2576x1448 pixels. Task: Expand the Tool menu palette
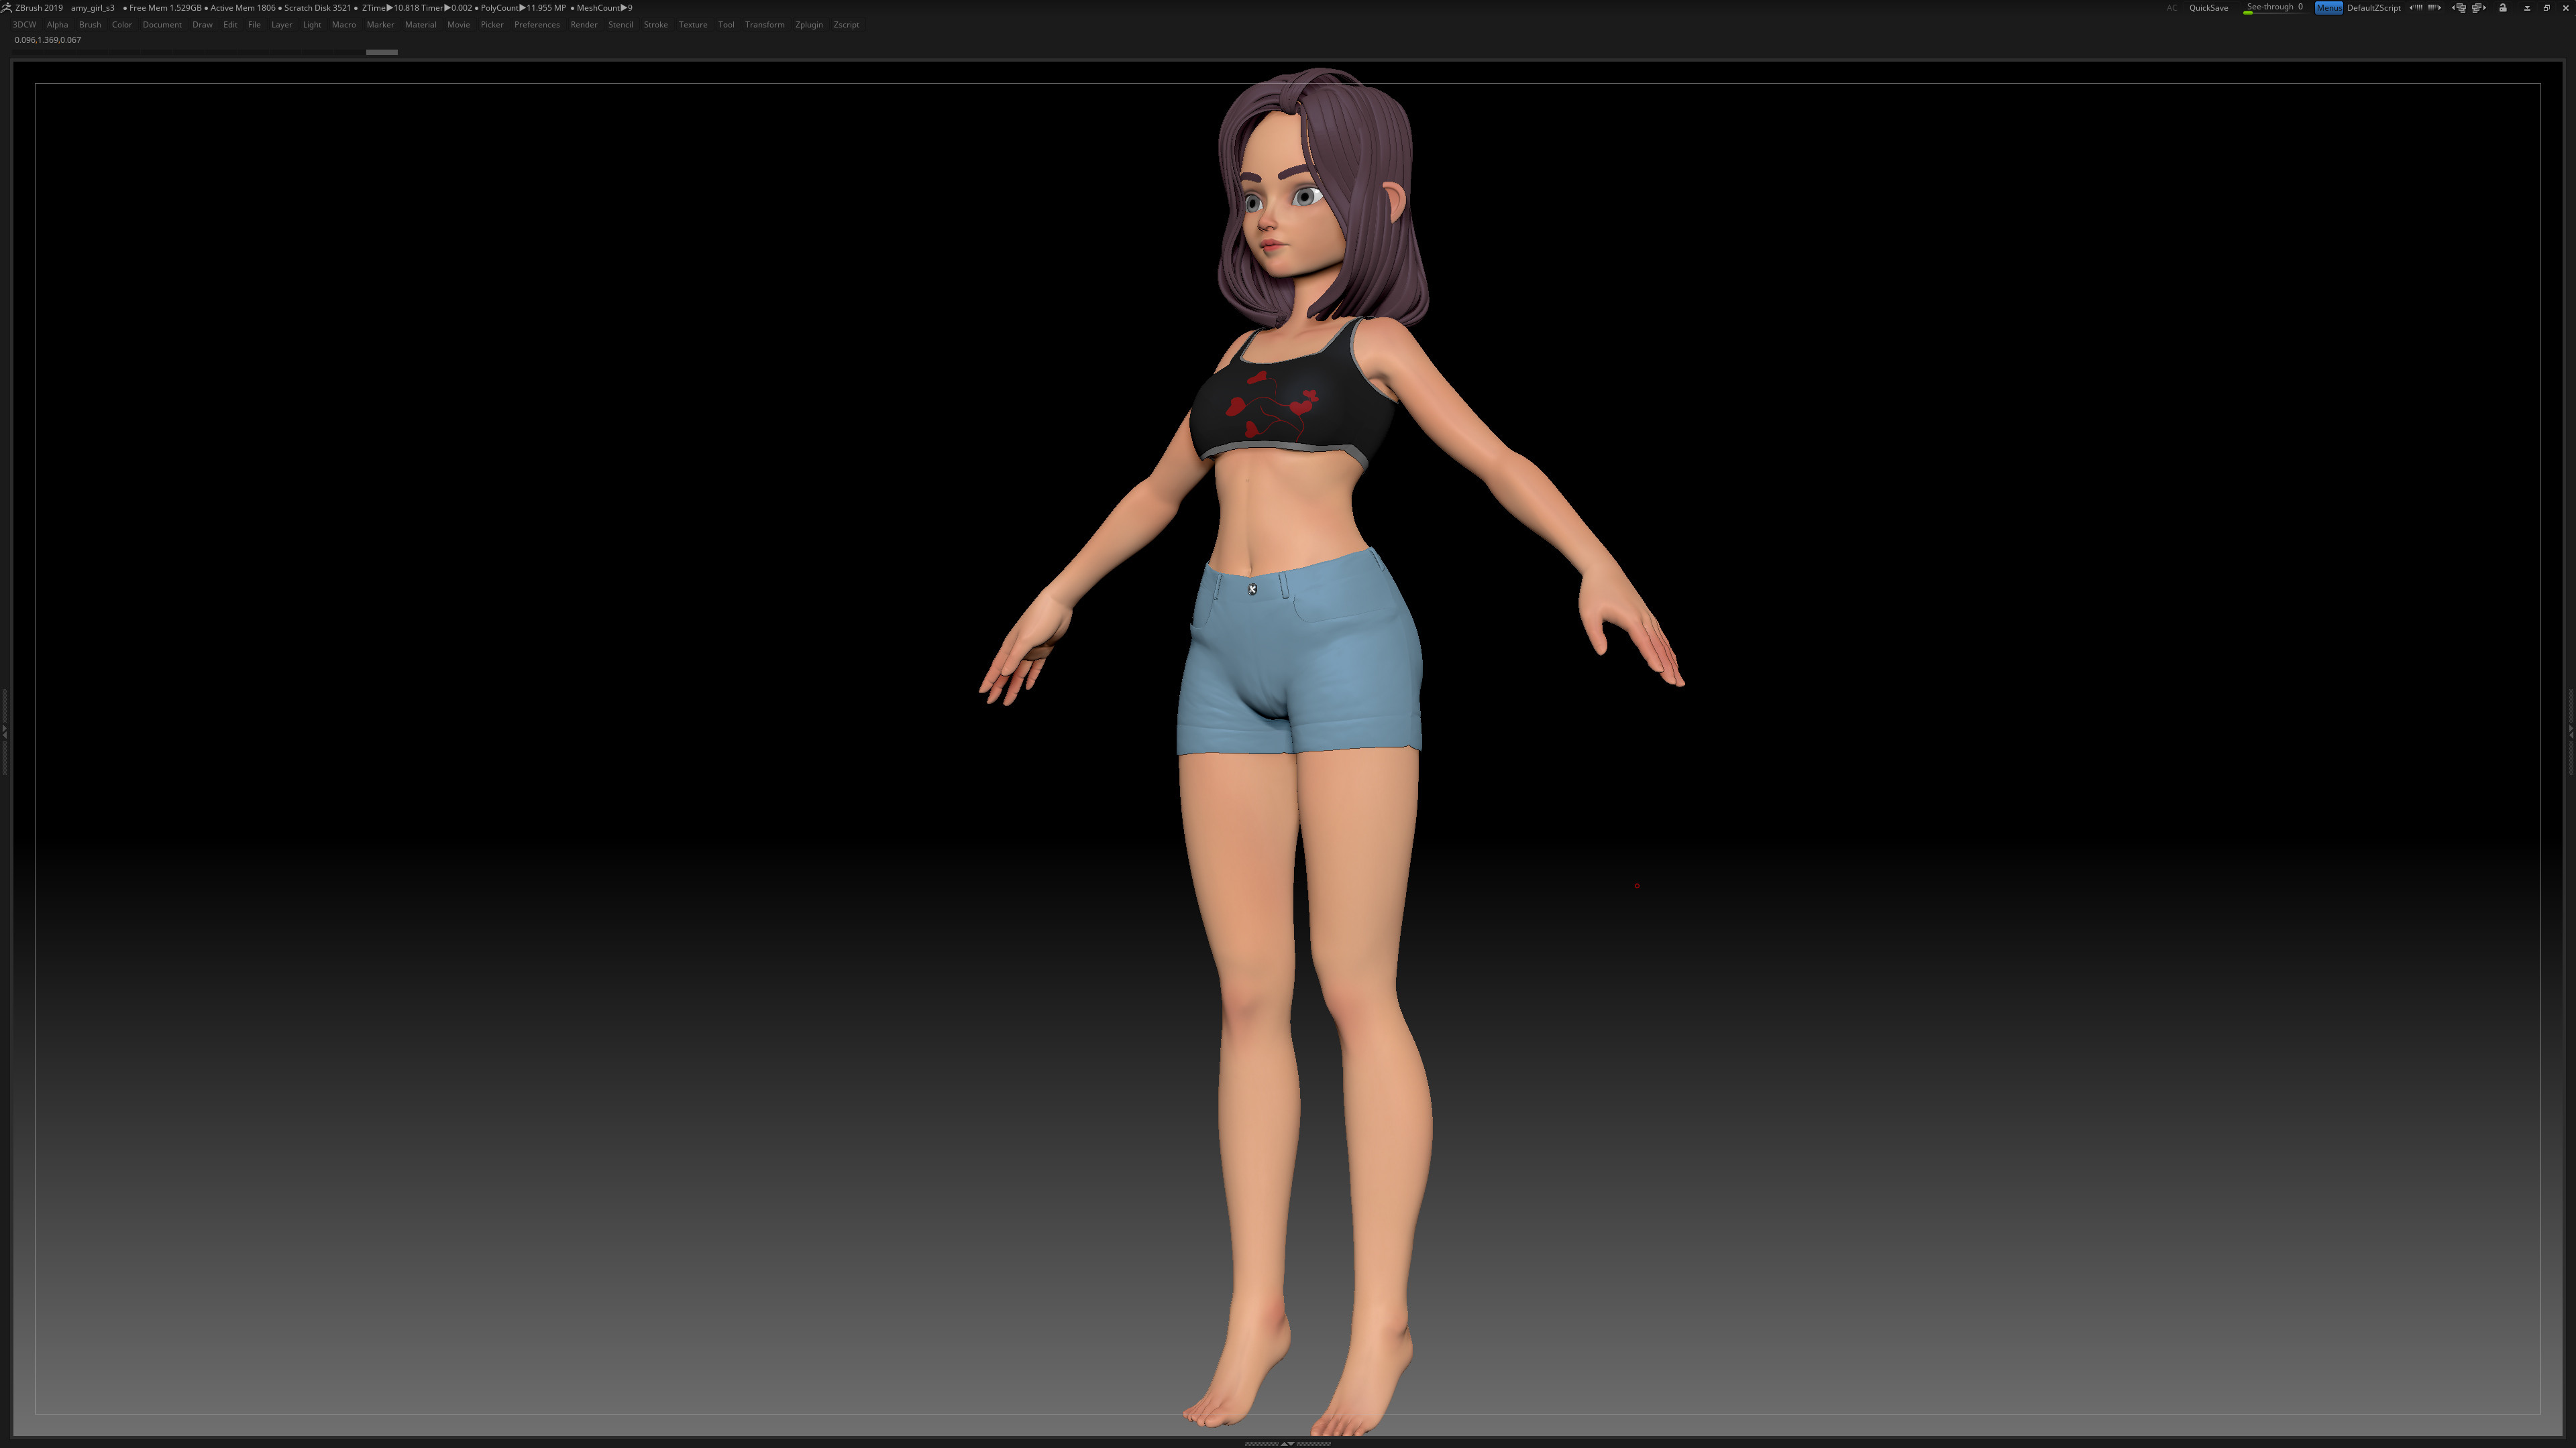[x=726, y=25]
